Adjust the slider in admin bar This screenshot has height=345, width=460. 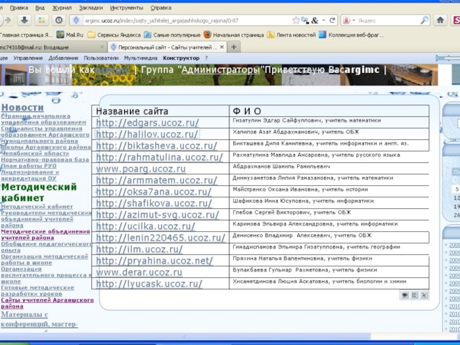pos(448,58)
